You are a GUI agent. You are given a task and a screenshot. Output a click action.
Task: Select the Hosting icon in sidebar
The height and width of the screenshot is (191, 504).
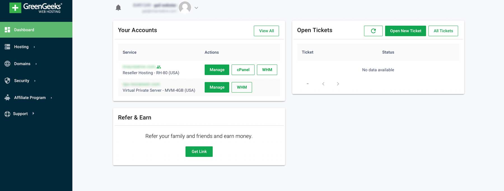click(x=7, y=47)
